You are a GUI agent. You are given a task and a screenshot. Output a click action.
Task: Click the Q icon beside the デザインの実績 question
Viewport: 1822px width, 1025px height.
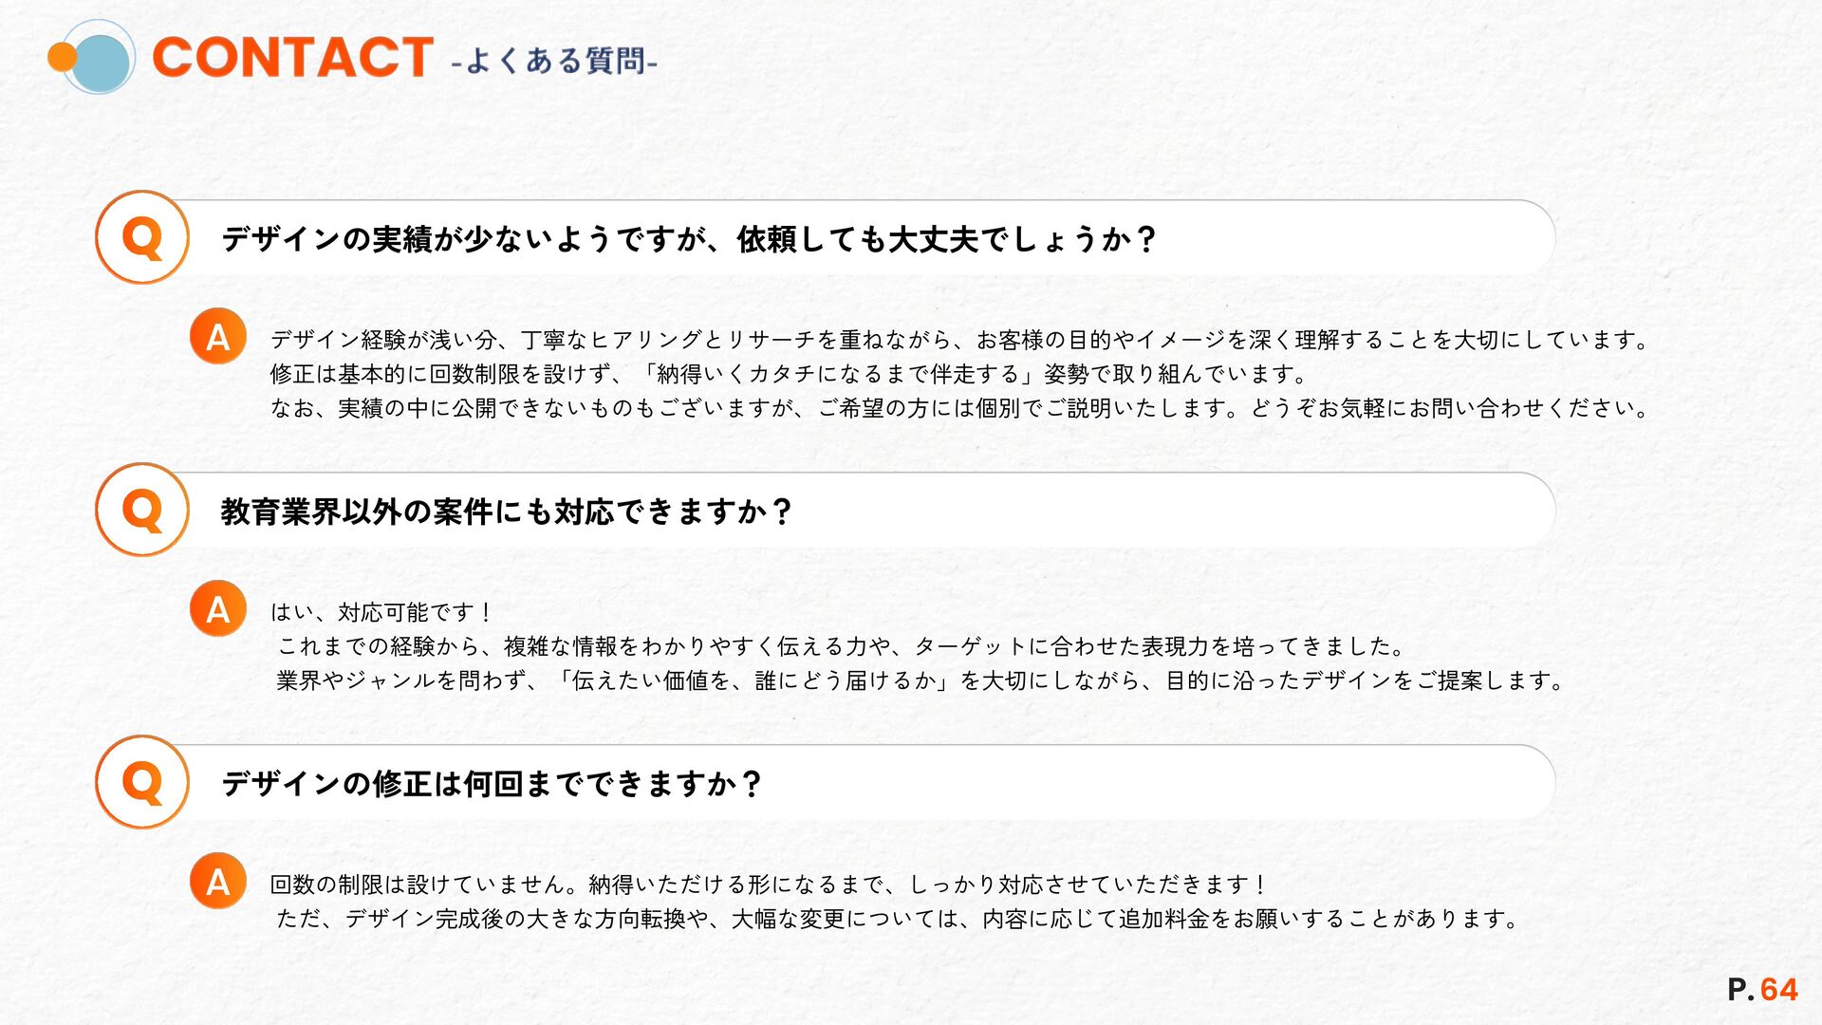pyautogui.click(x=142, y=237)
